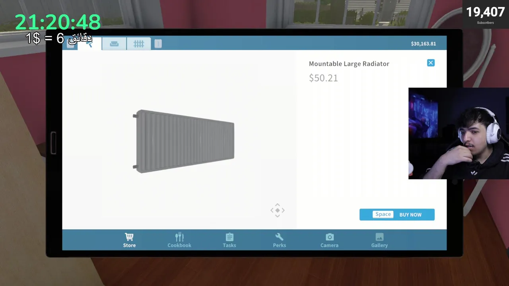
Task: Switch to the Tasks tab
Action: tap(229, 240)
